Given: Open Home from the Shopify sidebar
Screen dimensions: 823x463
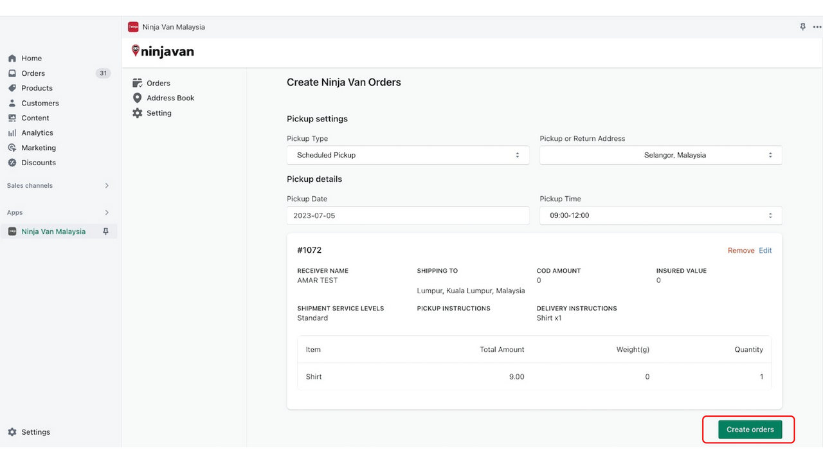Looking at the screenshot, I should click(x=30, y=58).
